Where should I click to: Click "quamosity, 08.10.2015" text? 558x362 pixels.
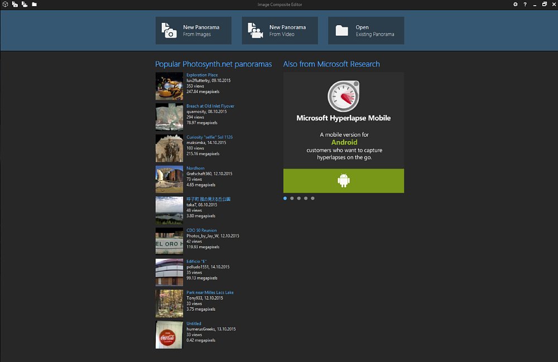[x=206, y=112]
